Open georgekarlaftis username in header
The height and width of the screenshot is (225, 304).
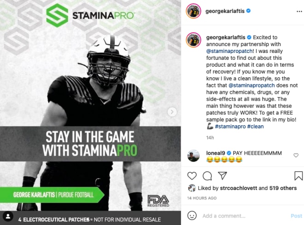click(x=225, y=11)
